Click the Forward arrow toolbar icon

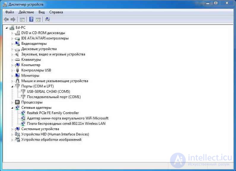coord(13,19)
